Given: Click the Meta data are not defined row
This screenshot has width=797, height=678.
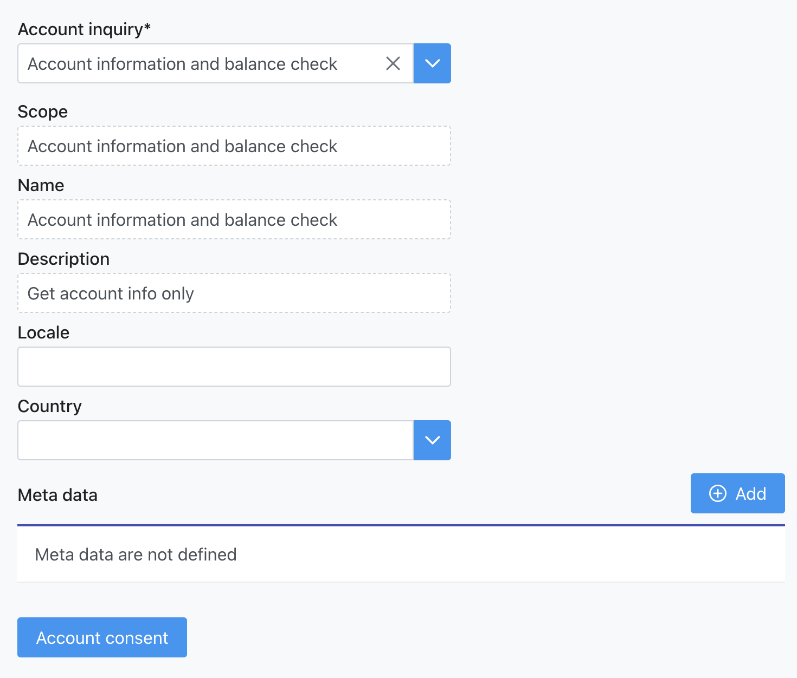Looking at the screenshot, I should pos(136,554).
